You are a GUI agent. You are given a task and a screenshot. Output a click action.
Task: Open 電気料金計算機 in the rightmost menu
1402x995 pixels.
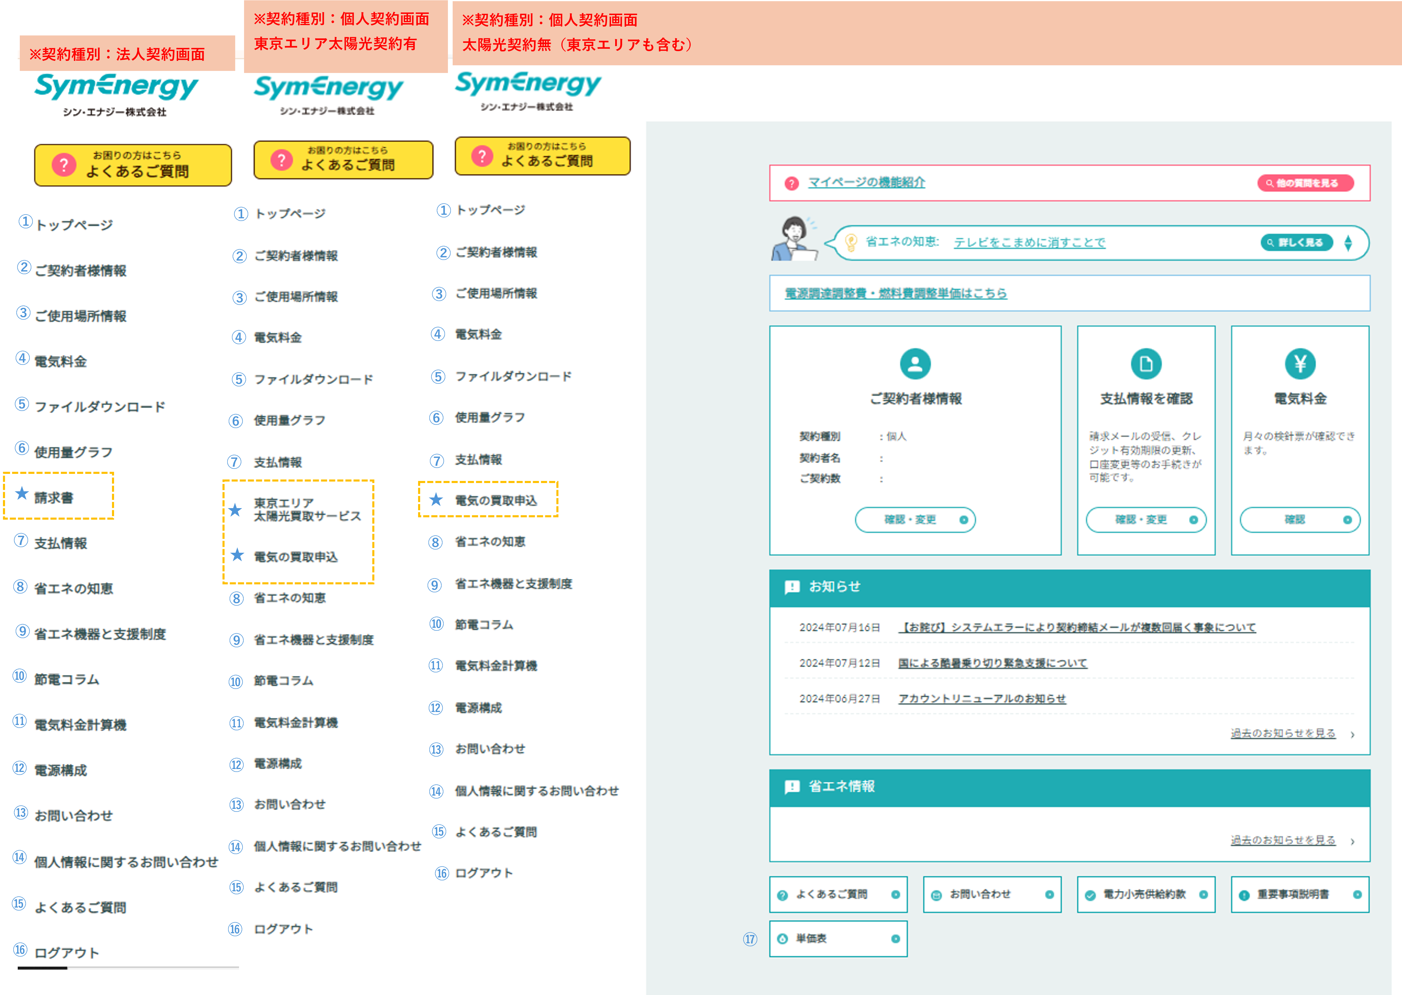pos(496,666)
